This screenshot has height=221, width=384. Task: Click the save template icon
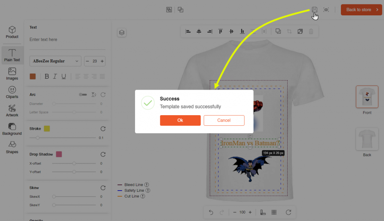(314, 9)
